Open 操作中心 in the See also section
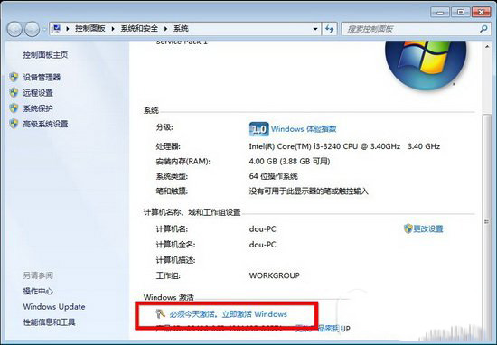 (x=38, y=291)
